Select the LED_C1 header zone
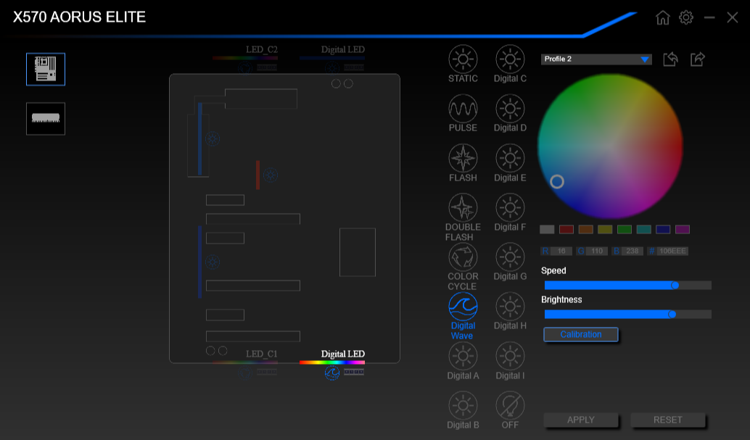750x440 pixels. (x=245, y=364)
